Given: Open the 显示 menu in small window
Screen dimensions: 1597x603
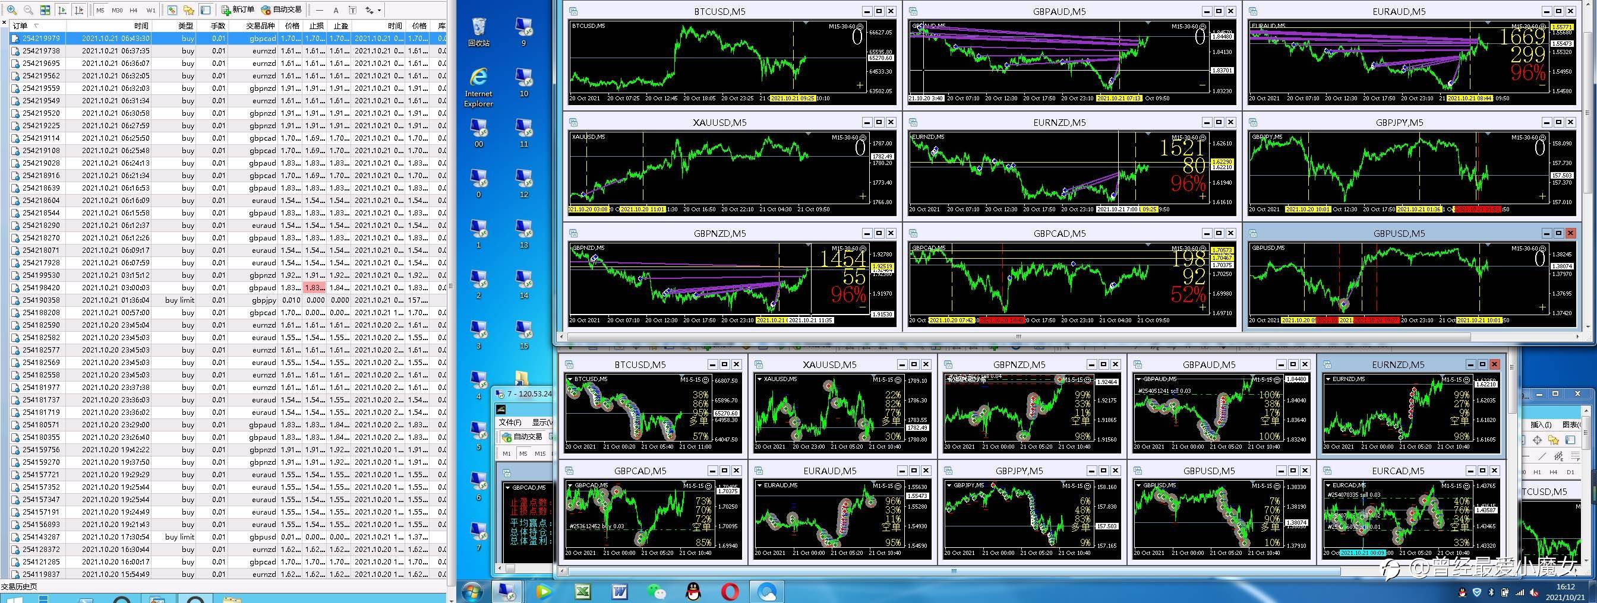Looking at the screenshot, I should (542, 422).
